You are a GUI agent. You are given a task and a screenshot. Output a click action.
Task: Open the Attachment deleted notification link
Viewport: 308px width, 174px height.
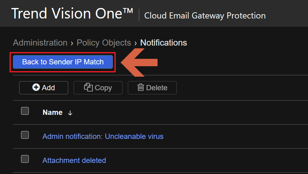tap(74, 160)
